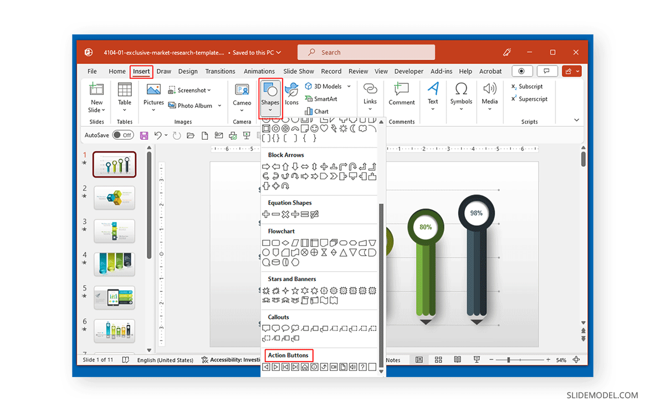The height and width of the screenshot is (412, 665).
Task: Open the Icons gallery
Action: [291, 94]
